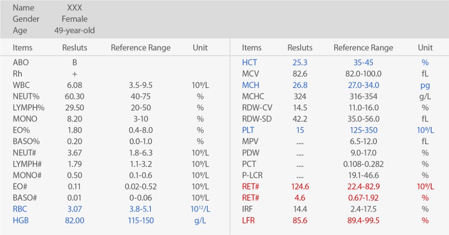Select the Items header above ABO
This screenshot has height=235, width=449.
(x=22, y=48)
